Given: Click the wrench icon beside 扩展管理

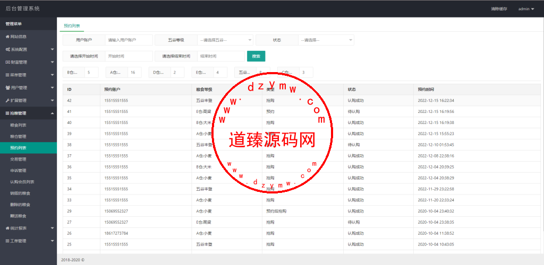Looking at the screenshot, I should point(7,101).
